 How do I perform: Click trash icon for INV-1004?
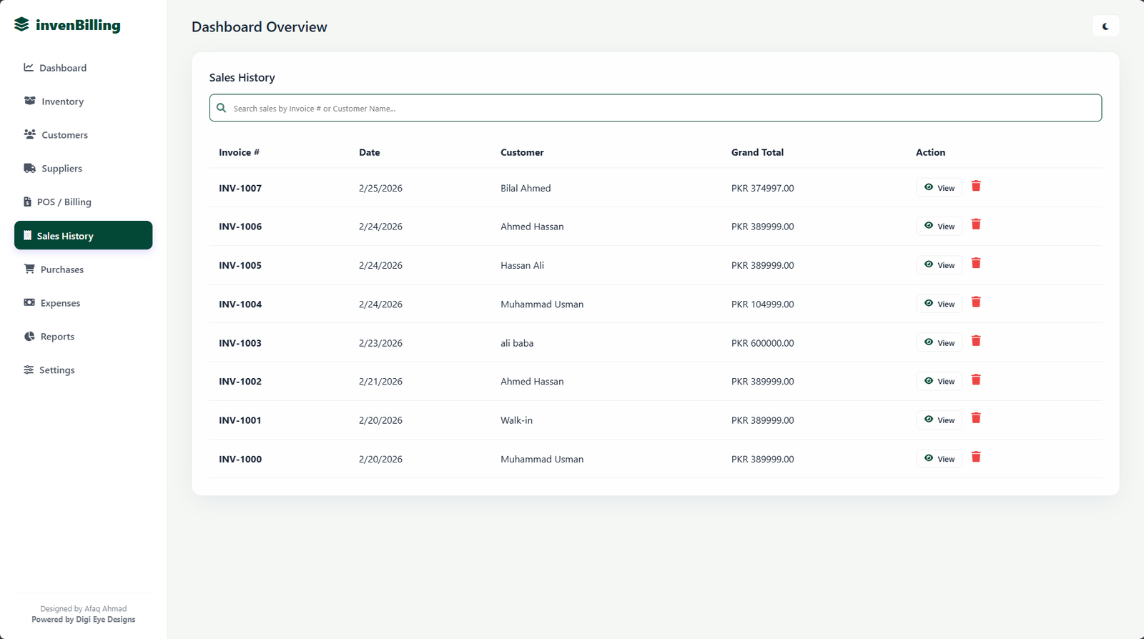pos(976,302)
